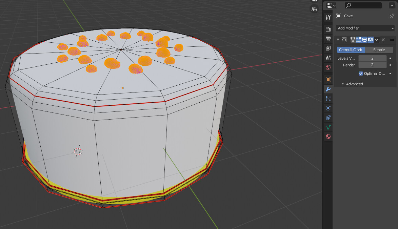Image resolution: width=398 pixels, height=229 pixels.
Task: Delete the modifier with the X button
Action: 383,40
